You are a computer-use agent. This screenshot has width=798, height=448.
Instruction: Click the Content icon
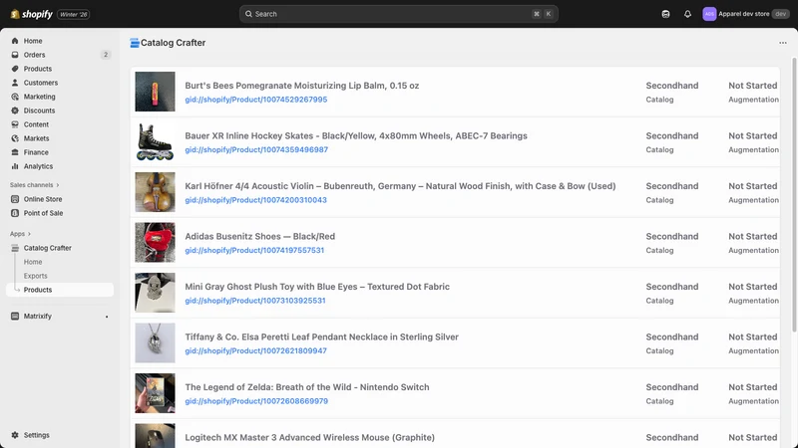pyautogui.click(x=15, y=124)
